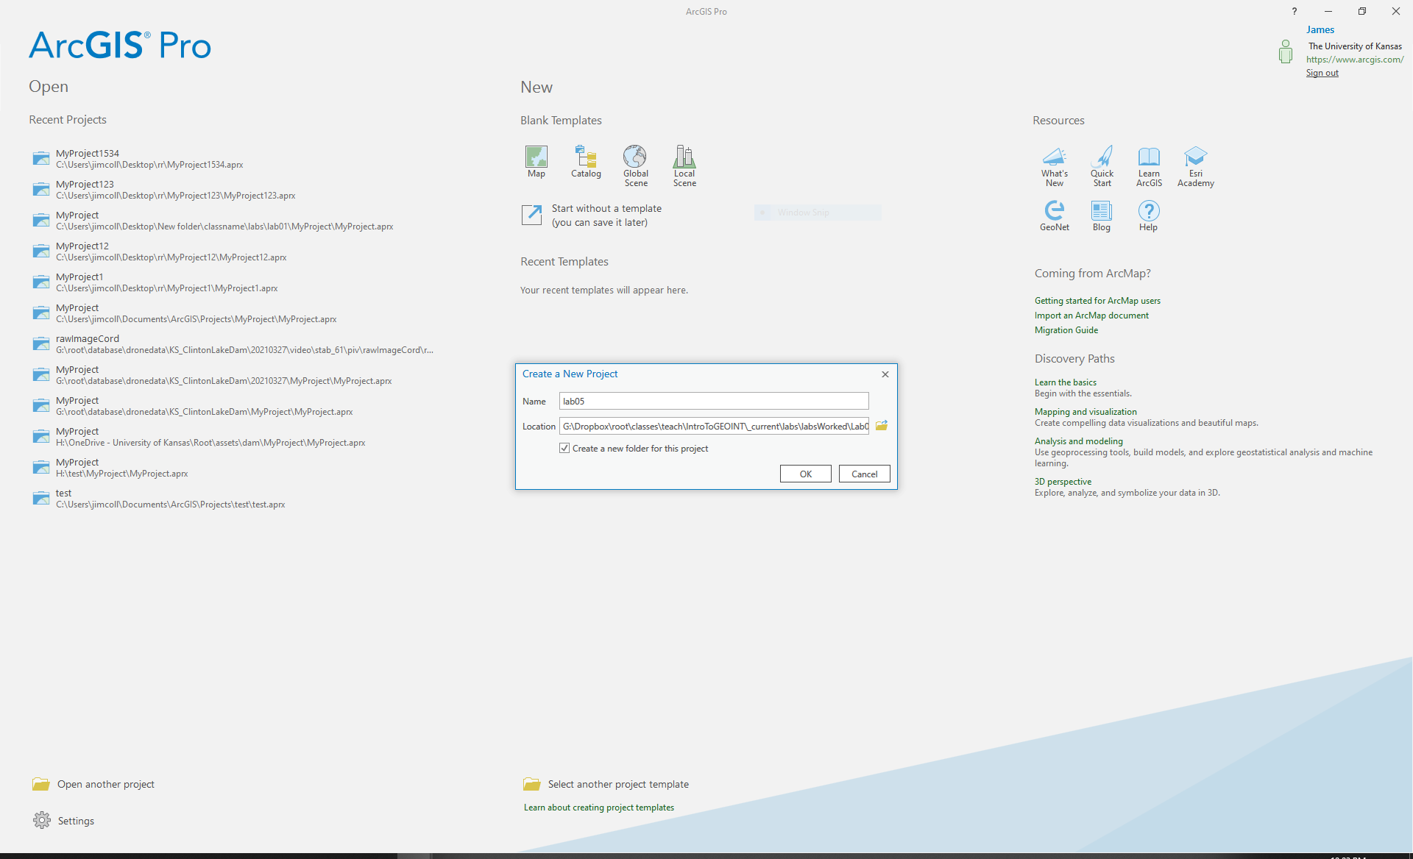Click the browse folder icon next to Location
Image resolution: width=1413 pixels, height=859 pixels.
click(882, 426)
